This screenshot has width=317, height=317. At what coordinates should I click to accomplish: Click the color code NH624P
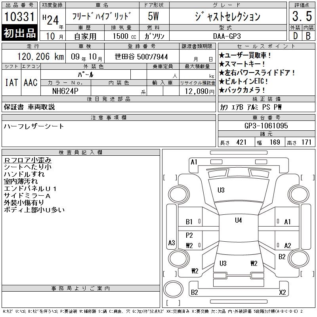coord(65,91)
